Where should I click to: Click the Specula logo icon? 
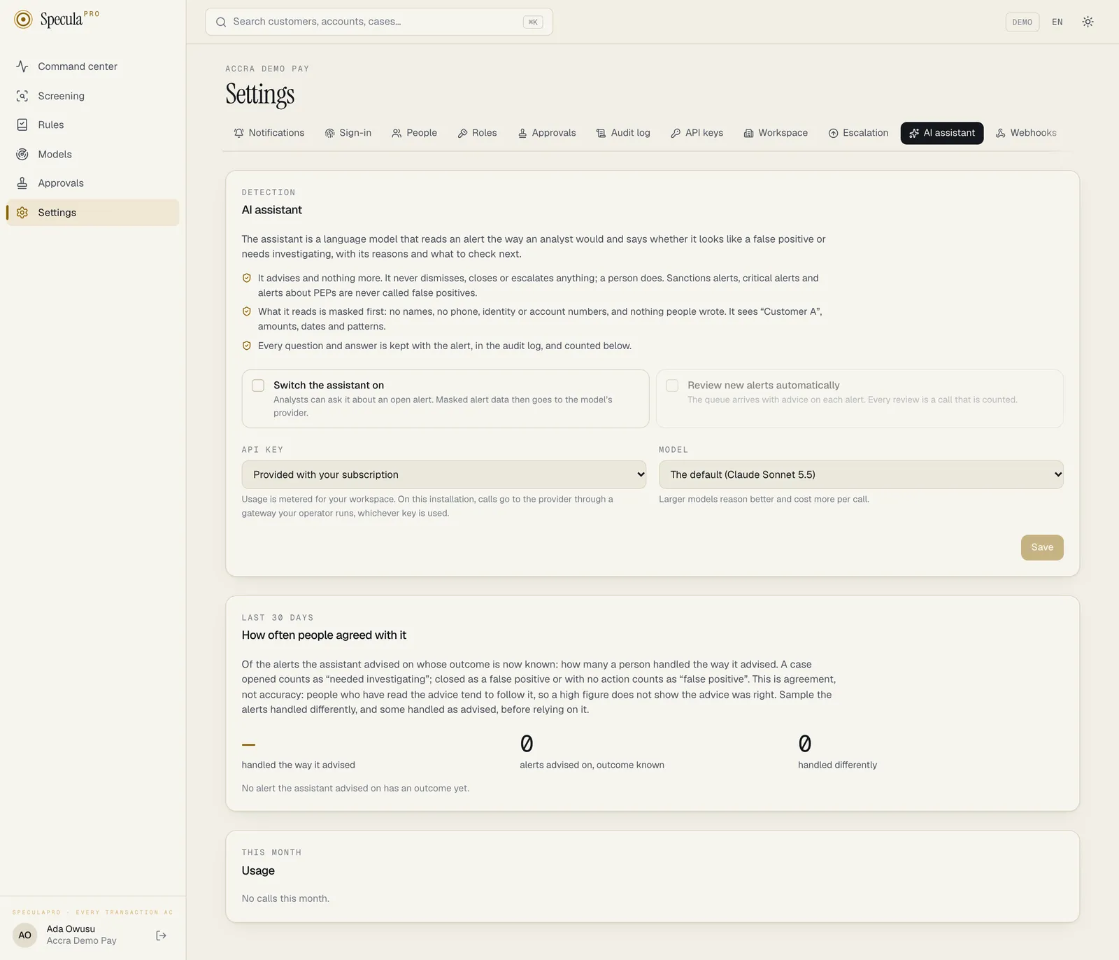coord(23,20)
